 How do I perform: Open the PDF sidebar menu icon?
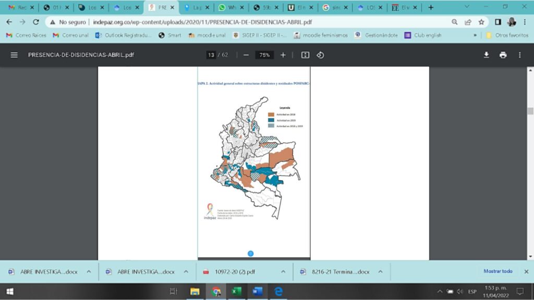click(14, 55)
